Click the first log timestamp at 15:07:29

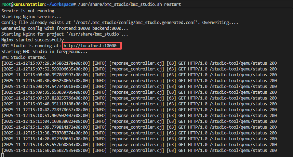pyautogui.click(x=46, y=63)
